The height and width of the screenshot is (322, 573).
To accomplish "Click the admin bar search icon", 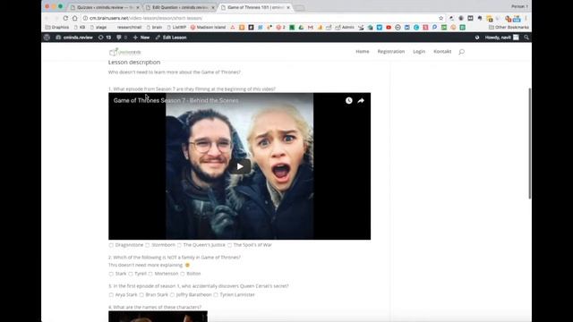I will coord(526,38).
